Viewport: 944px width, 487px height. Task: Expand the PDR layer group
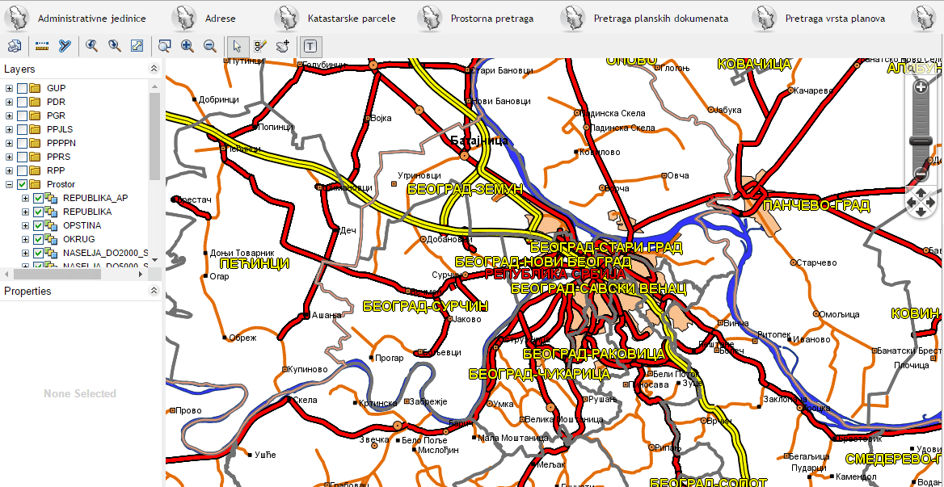(x=10, y=102)
